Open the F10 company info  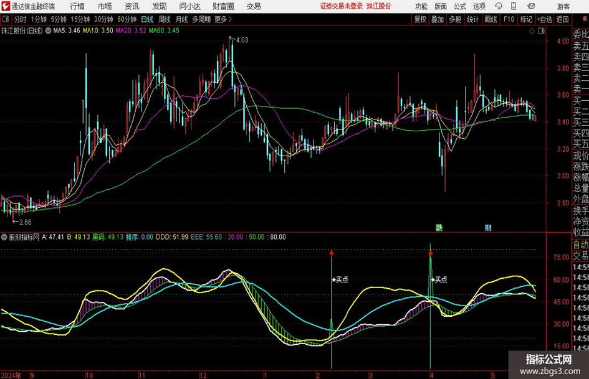(x=509, y=19)
